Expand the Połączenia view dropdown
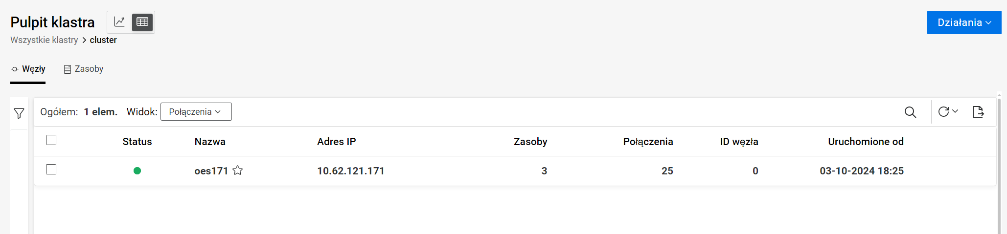This screenshot has height=234, width=1007. (x=196, y=112)
